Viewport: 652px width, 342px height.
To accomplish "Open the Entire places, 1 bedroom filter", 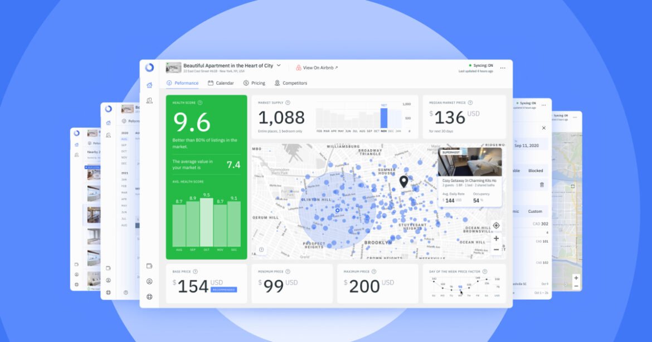I will point(280,130).
